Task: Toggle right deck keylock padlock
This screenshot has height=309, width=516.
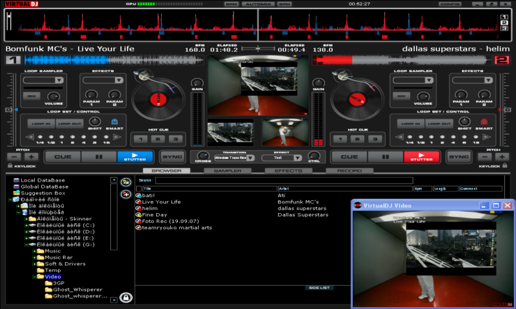Action: [x=505, y=166]
